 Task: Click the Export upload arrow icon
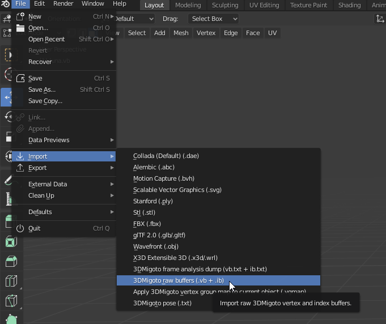click(x=20, y=168)
